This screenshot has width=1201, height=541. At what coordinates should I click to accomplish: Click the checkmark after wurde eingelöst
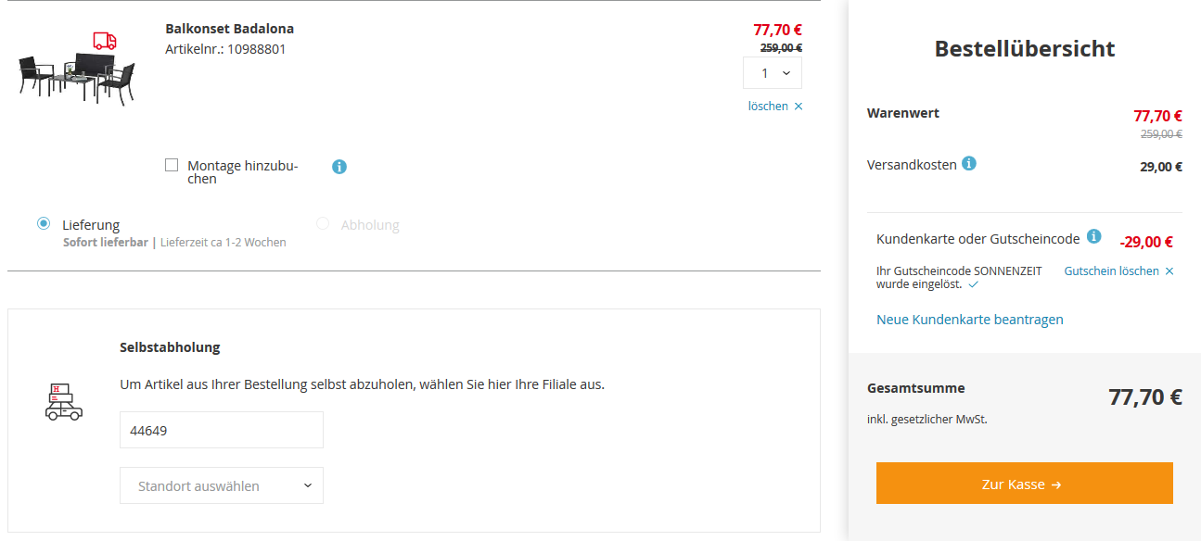point(973,285)
